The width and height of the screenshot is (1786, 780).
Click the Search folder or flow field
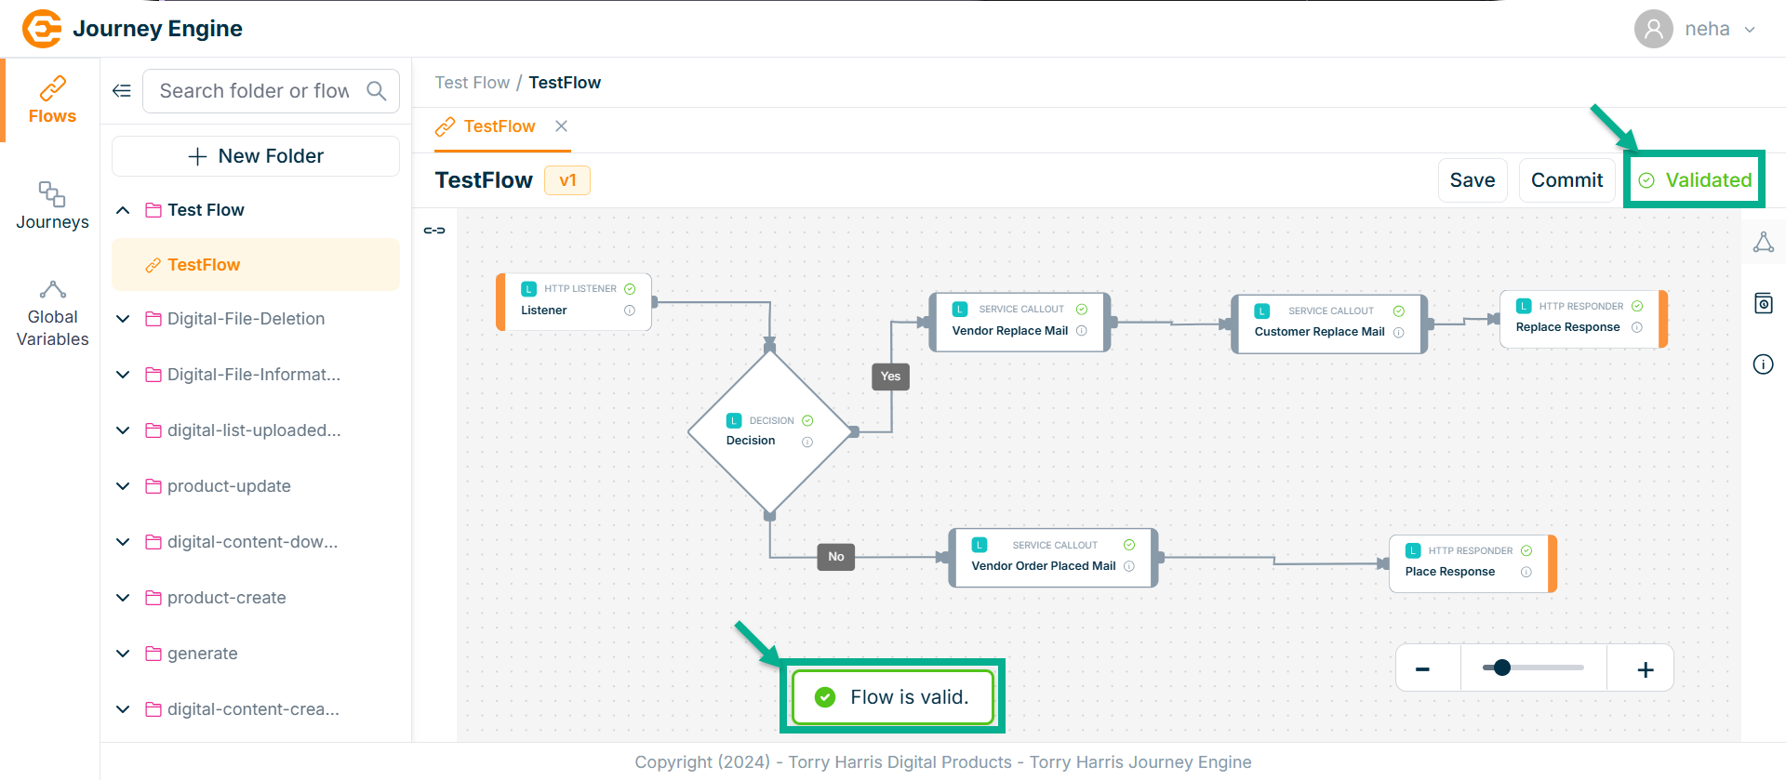254,90
